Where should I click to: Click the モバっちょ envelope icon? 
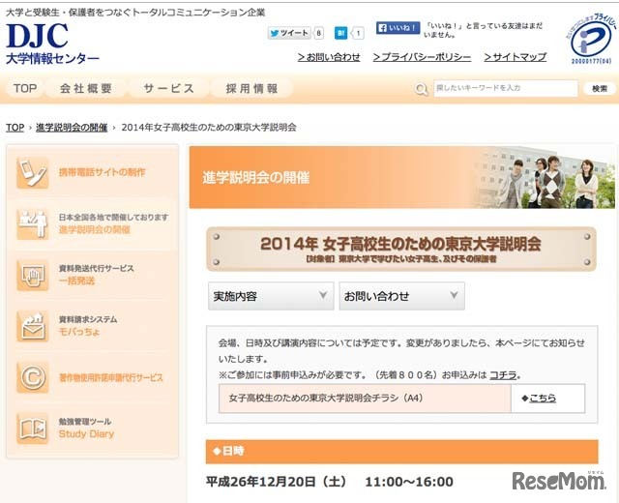[x=33, y=326]
